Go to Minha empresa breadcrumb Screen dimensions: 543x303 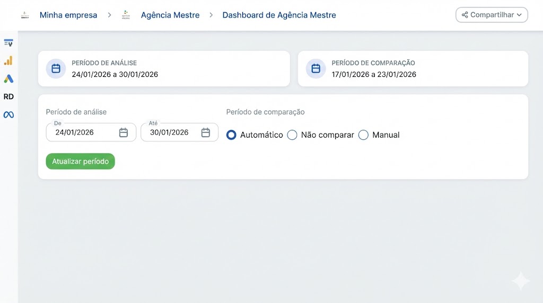68,15
